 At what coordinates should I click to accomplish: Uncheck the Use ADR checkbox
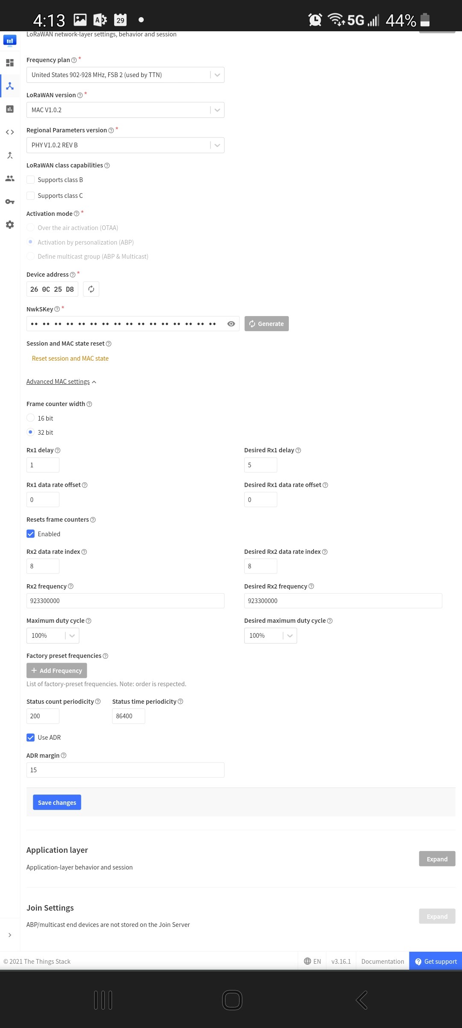tap(30, 737)
